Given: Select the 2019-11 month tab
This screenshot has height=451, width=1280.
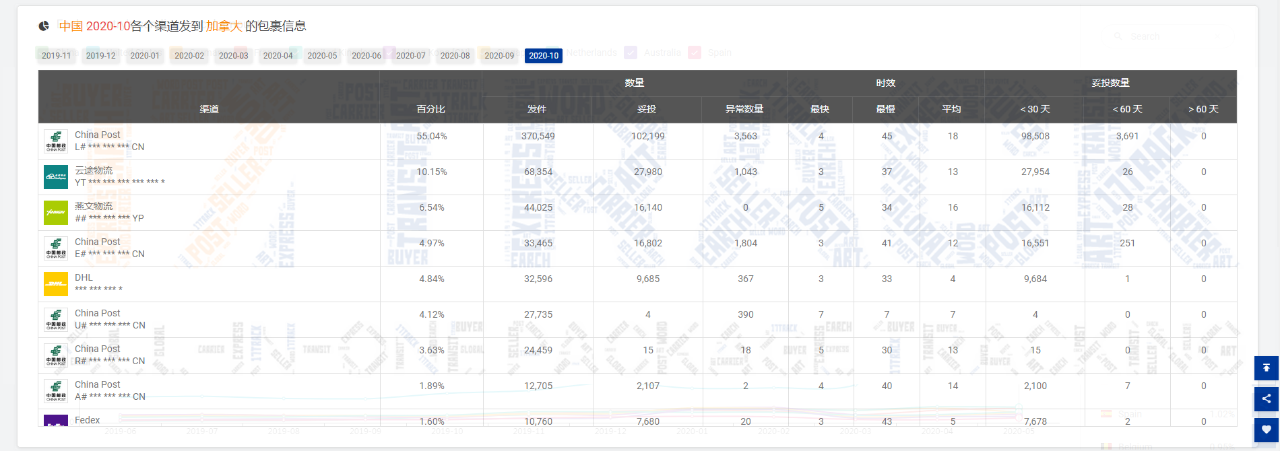Looking at the screenshot, I should [56, 56].
